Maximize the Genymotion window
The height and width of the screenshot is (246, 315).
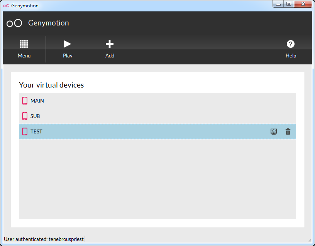(x=288, y=4)
